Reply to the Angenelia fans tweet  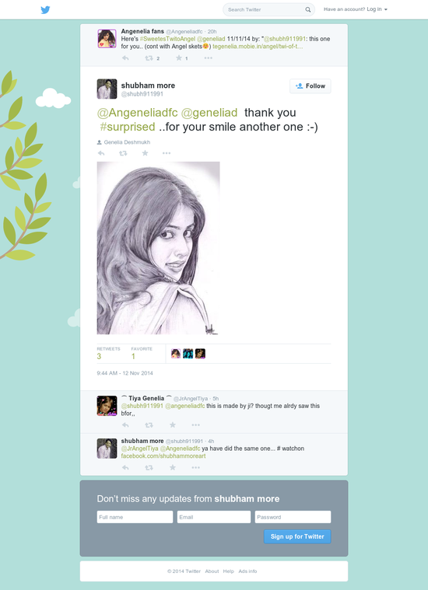[125, 58]
